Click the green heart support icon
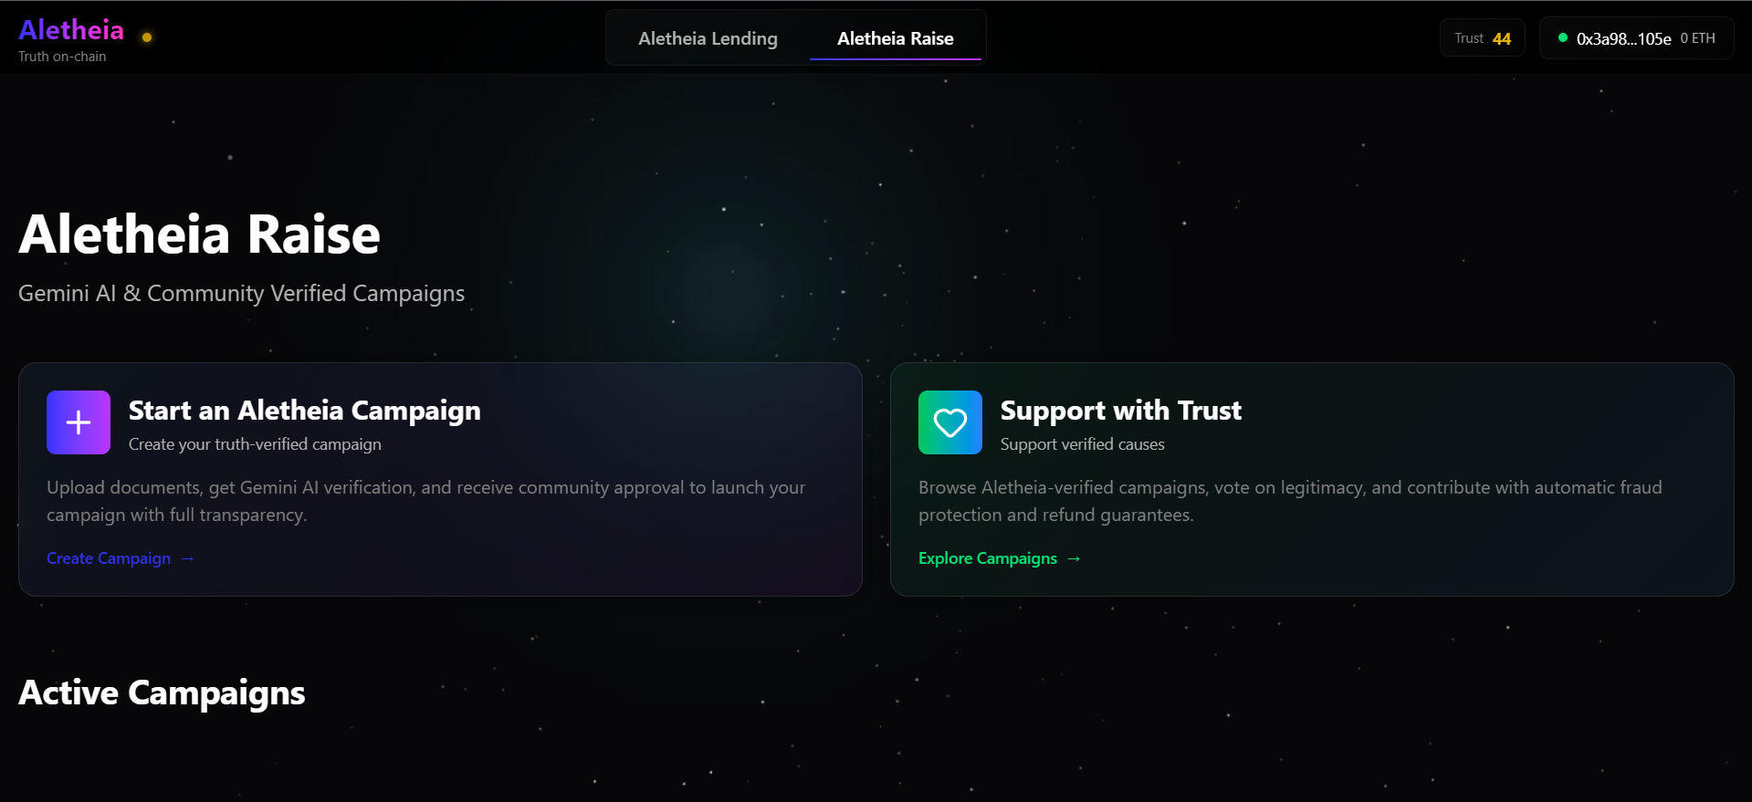 pyautogui.click(x=949, y=422)
